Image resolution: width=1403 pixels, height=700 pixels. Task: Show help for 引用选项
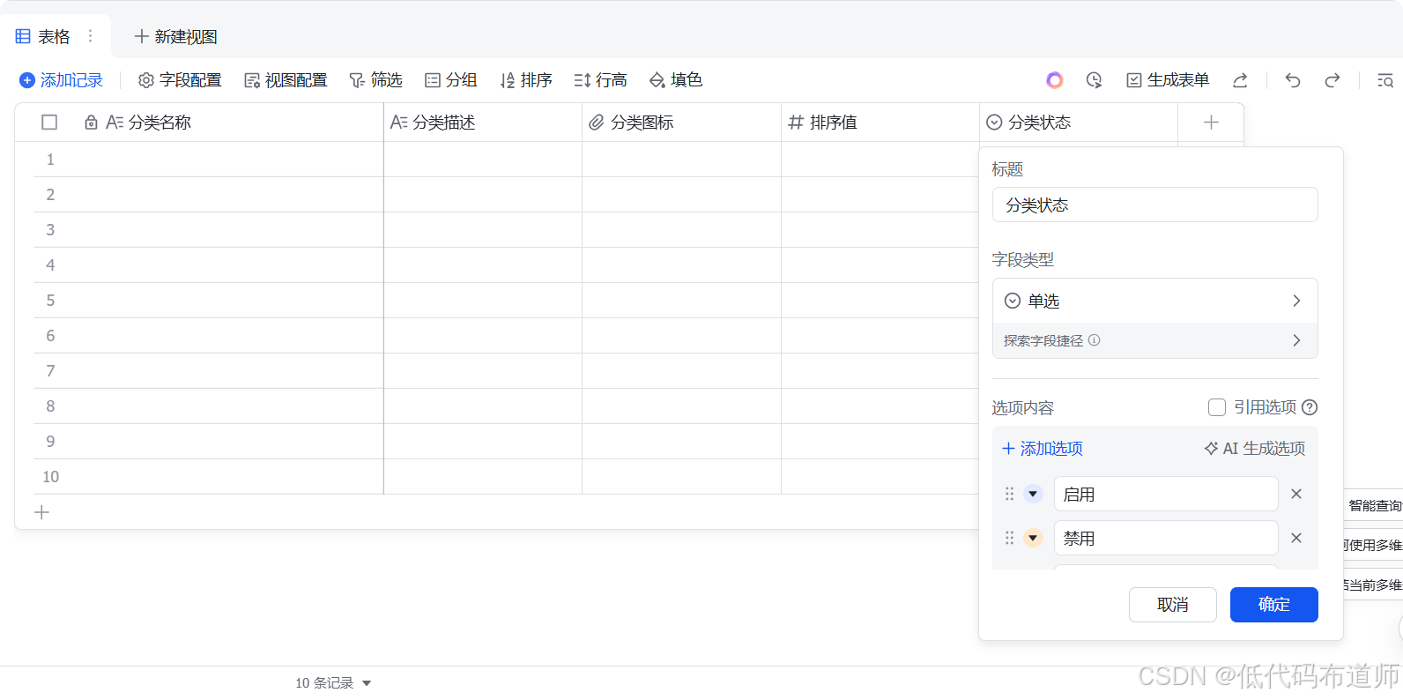(x=1310, y=407)
